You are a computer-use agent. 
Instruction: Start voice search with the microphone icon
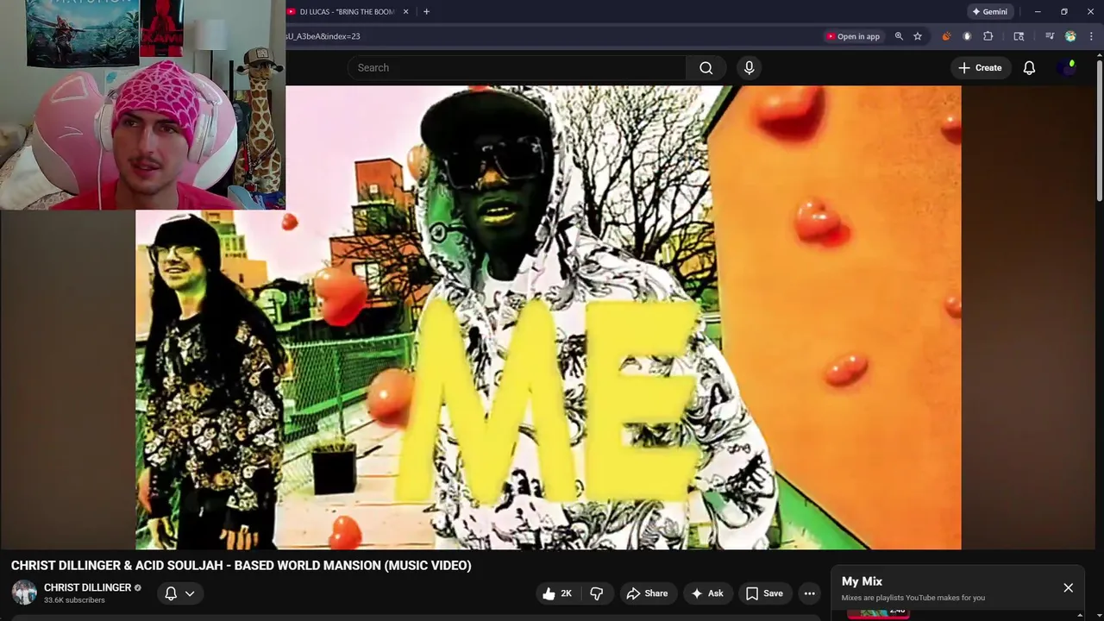749,67
